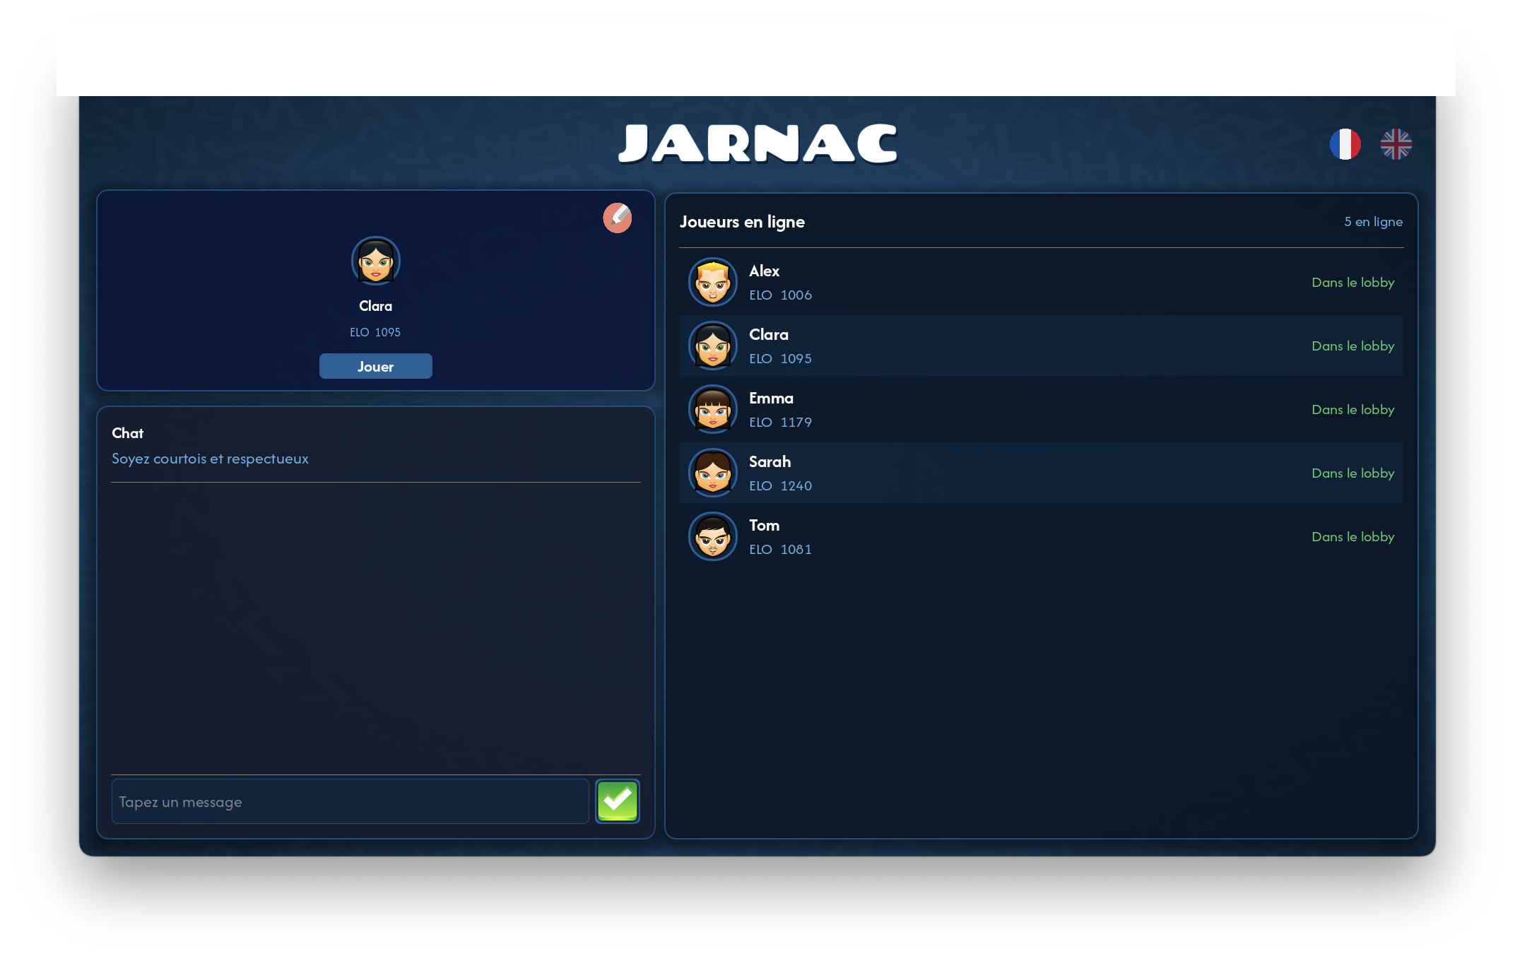
Task: Click the pencil edit profile icon
Action: (617, 218)
